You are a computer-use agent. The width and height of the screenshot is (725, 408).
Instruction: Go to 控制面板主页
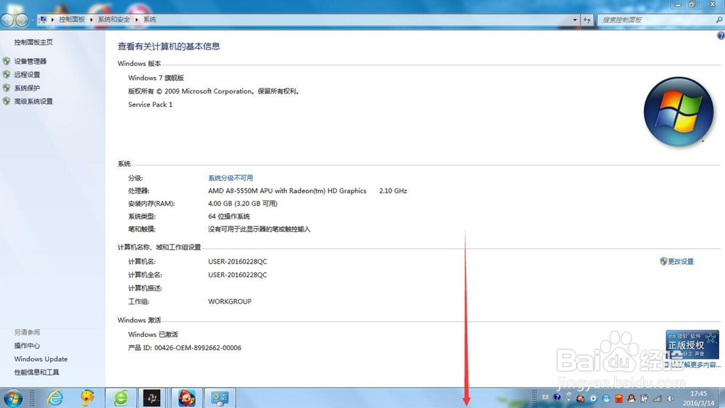[33, 42]
